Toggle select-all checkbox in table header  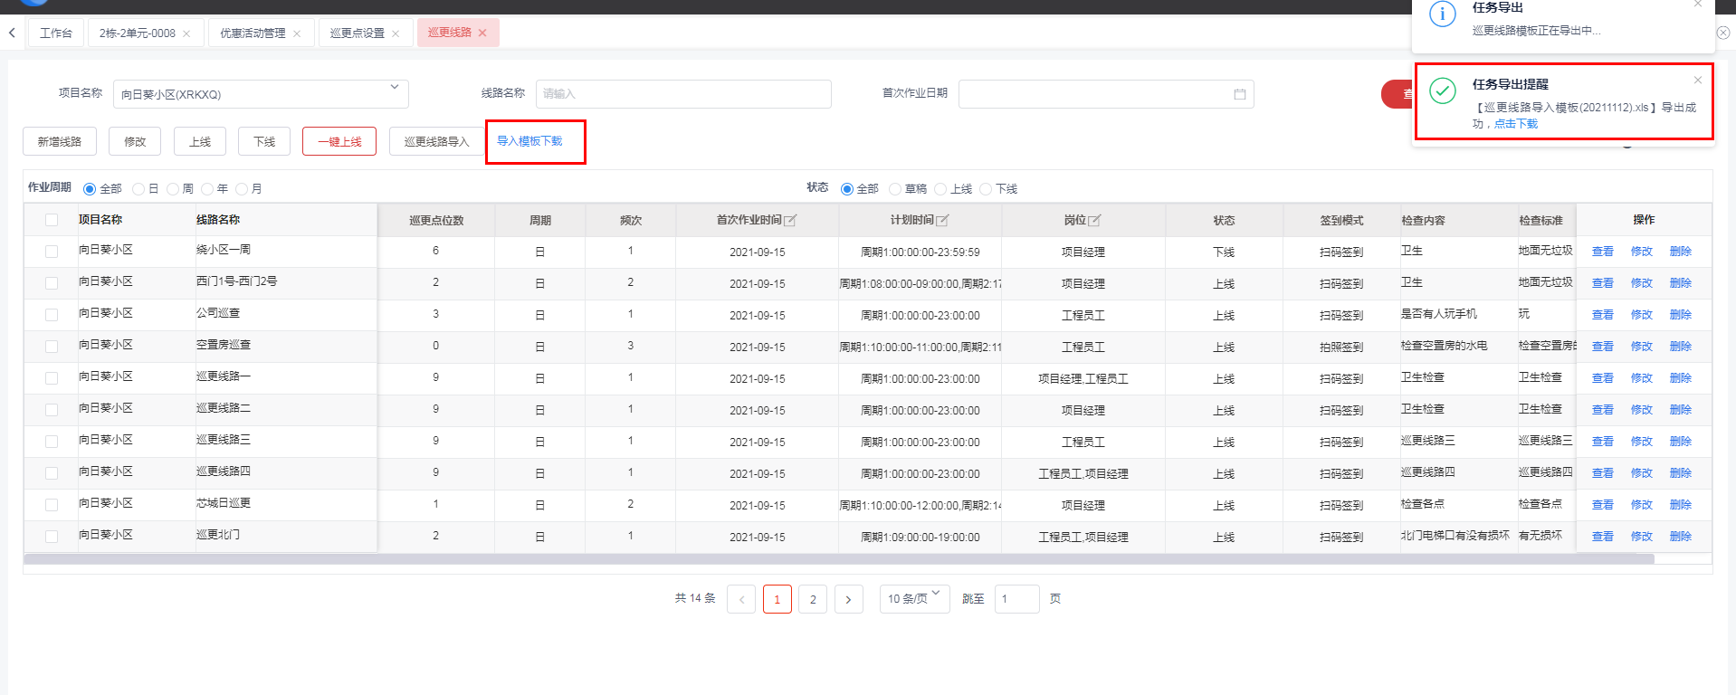(x=52, y=220)
